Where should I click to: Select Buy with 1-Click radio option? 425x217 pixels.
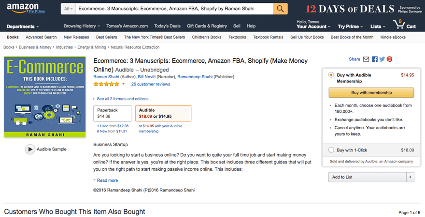331,150
